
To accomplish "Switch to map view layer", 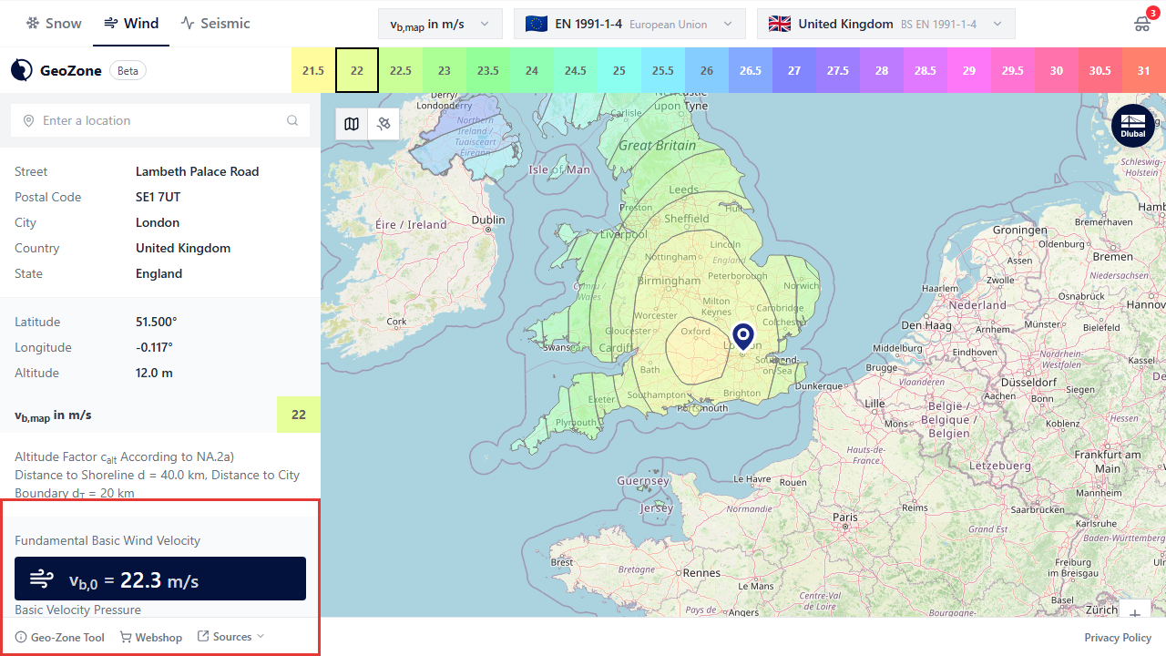I will point(352,124).
